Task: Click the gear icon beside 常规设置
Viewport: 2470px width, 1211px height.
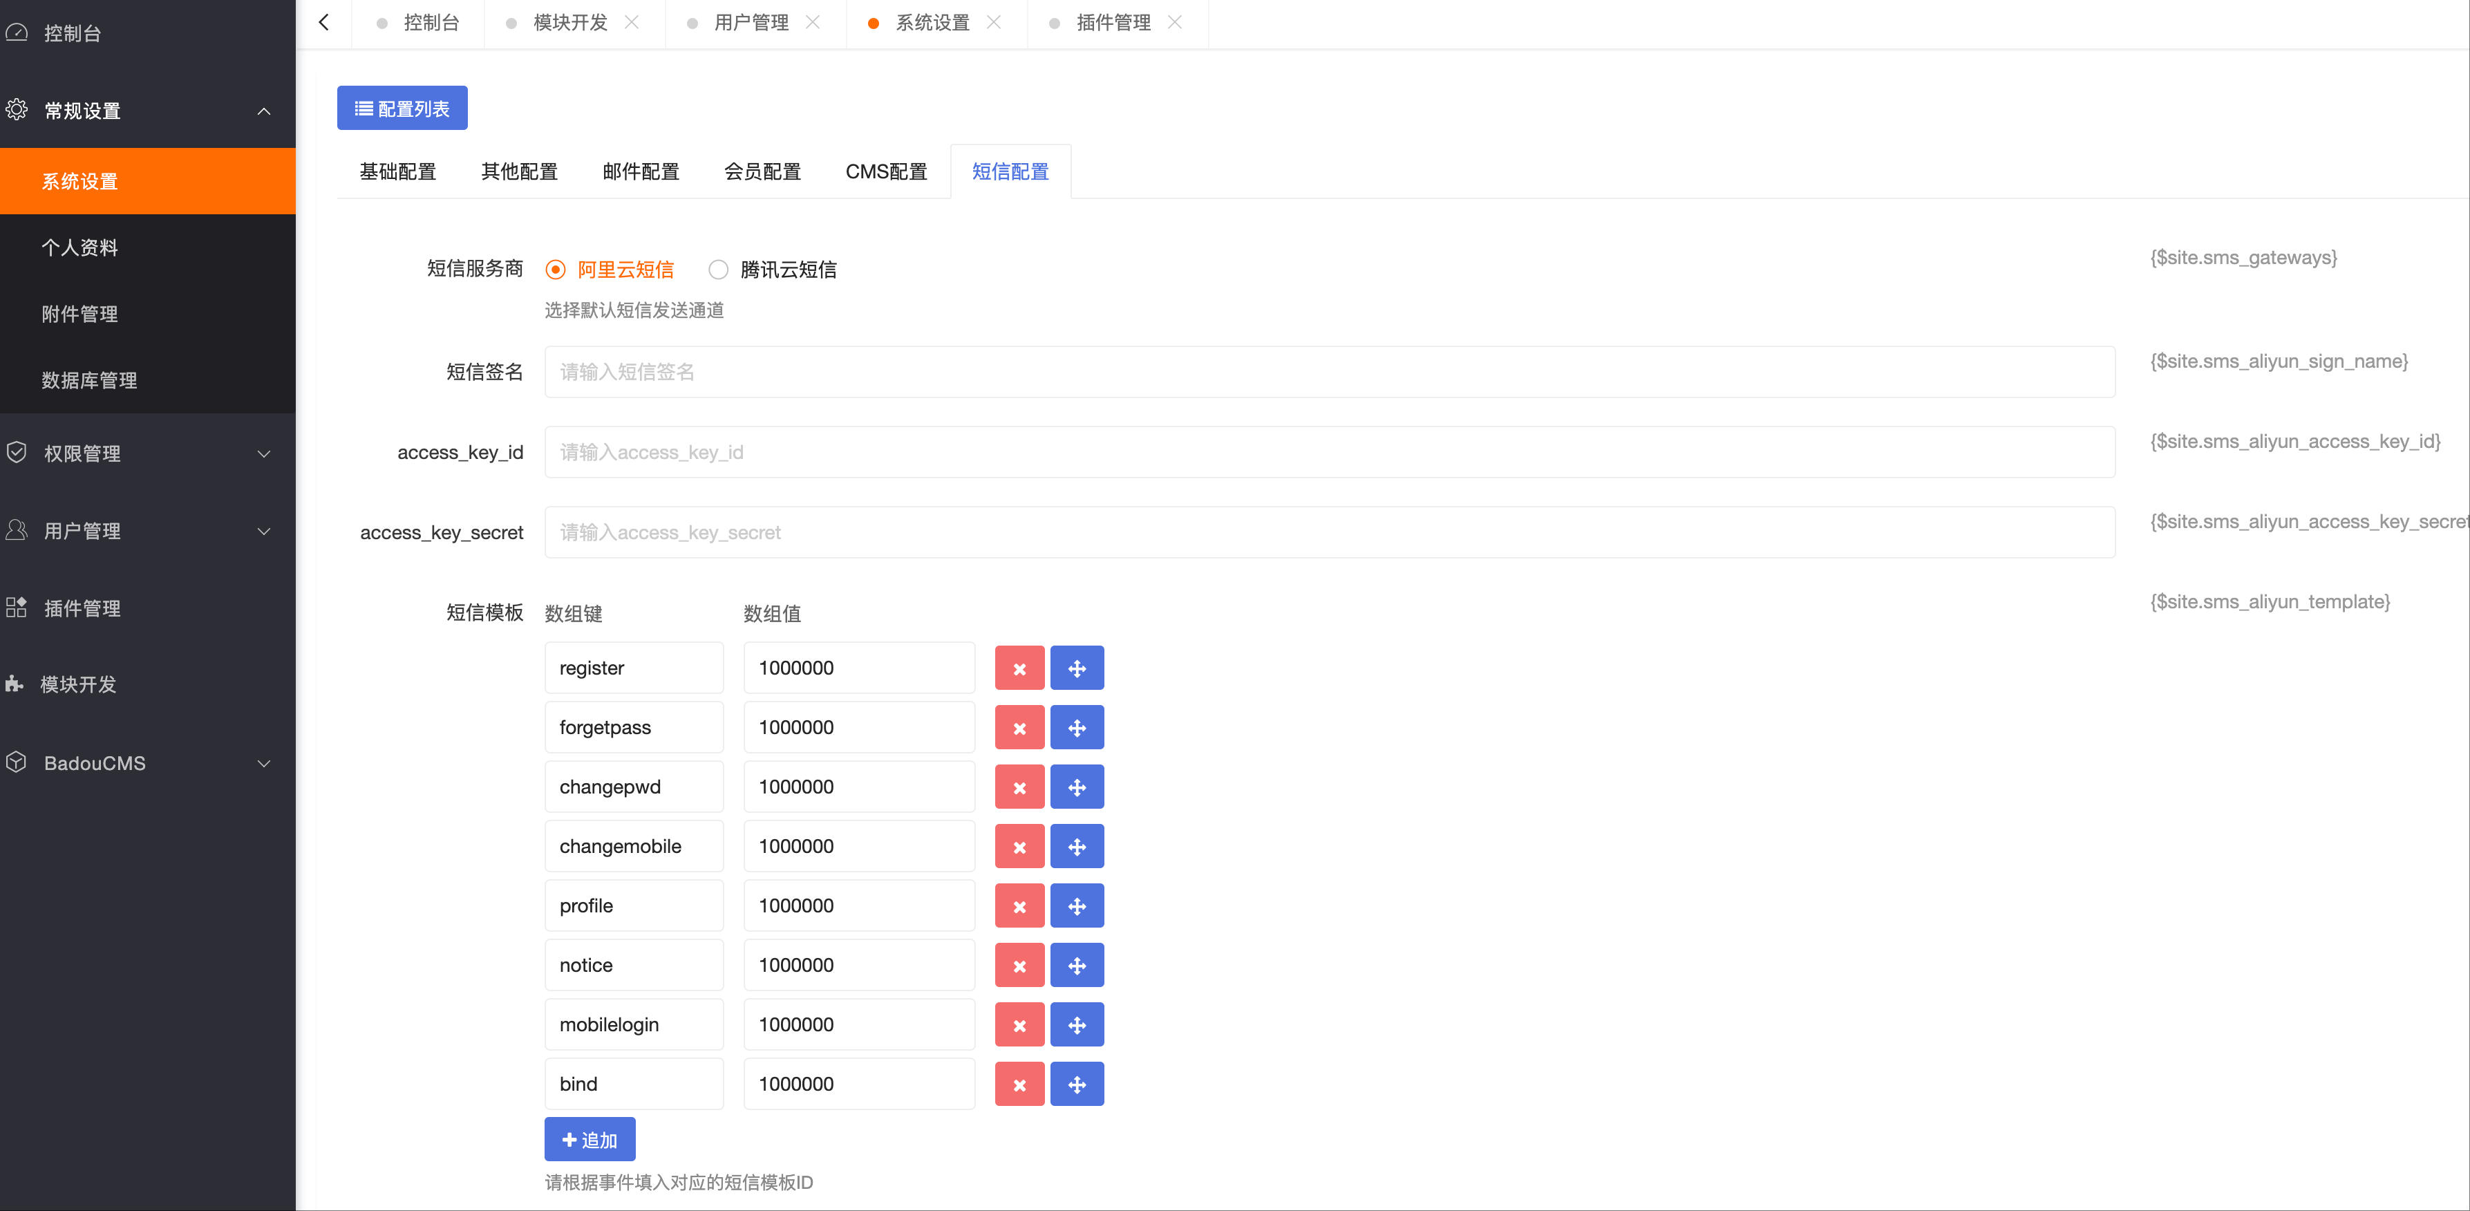Action: 17,111
